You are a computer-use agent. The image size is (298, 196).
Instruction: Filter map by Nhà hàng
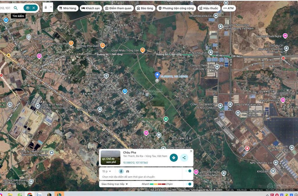click(68, 8)
